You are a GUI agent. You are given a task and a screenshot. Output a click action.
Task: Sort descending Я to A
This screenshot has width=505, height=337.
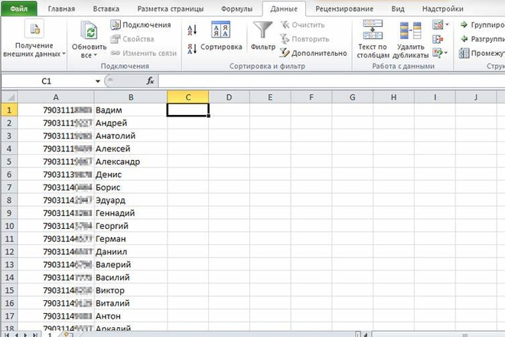click(192, 49)
